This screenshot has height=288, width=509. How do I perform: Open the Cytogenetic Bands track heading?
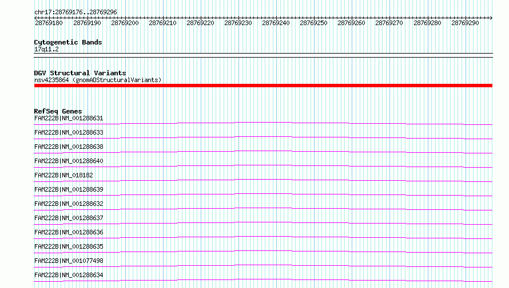click(x=68, y=42)
